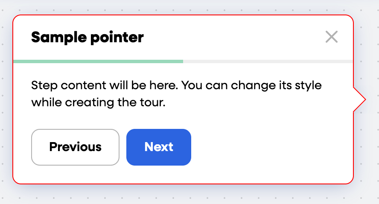Click empty card space right of Next button
Image resolution: width=379 pixels, height=204 pixels.
point(269,147)
